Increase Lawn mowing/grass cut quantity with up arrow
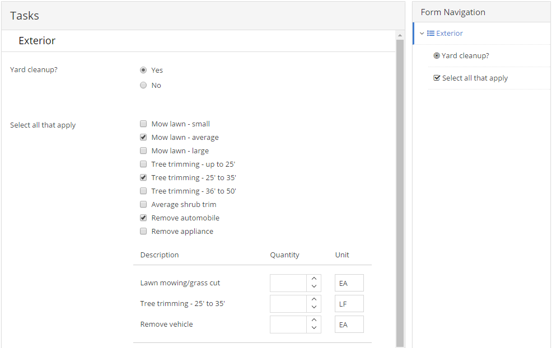The height and width of the screenshot is (348, 552). pos(314,279)
